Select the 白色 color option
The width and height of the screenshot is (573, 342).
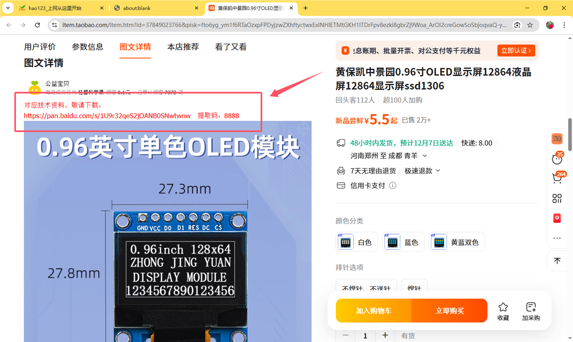[x=357, y=242]
